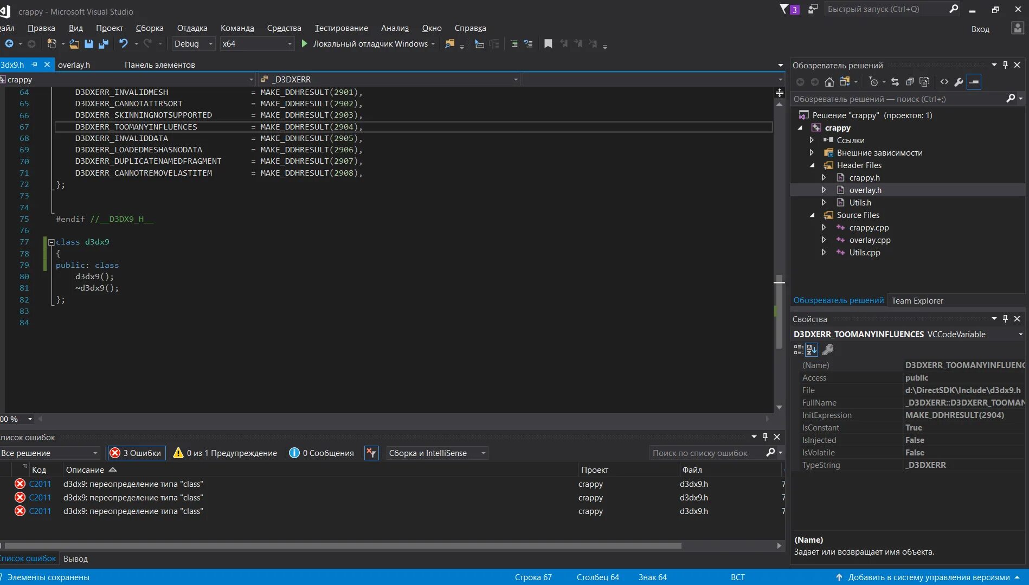Click the new project toolbar icon
The image size is (1029, 585).
coord(52,43)
